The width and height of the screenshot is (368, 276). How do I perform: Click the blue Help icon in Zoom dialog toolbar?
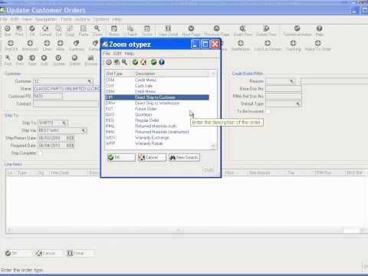[162, 62]
